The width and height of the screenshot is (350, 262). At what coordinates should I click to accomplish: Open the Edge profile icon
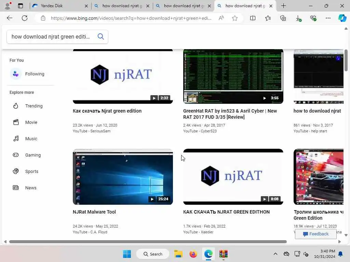point(8,5)
